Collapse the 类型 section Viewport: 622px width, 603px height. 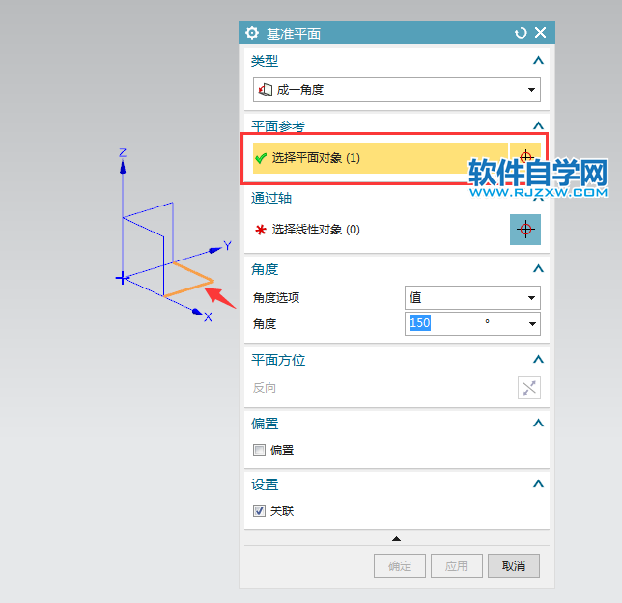(x=538, y=61)
